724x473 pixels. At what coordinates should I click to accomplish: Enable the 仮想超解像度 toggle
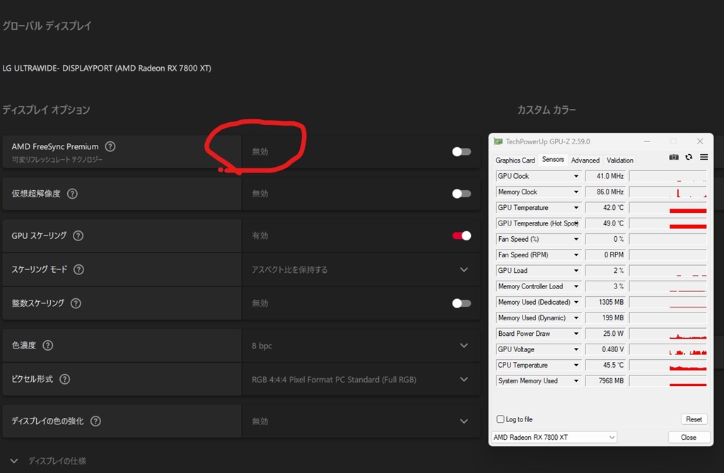pos(461,194)
